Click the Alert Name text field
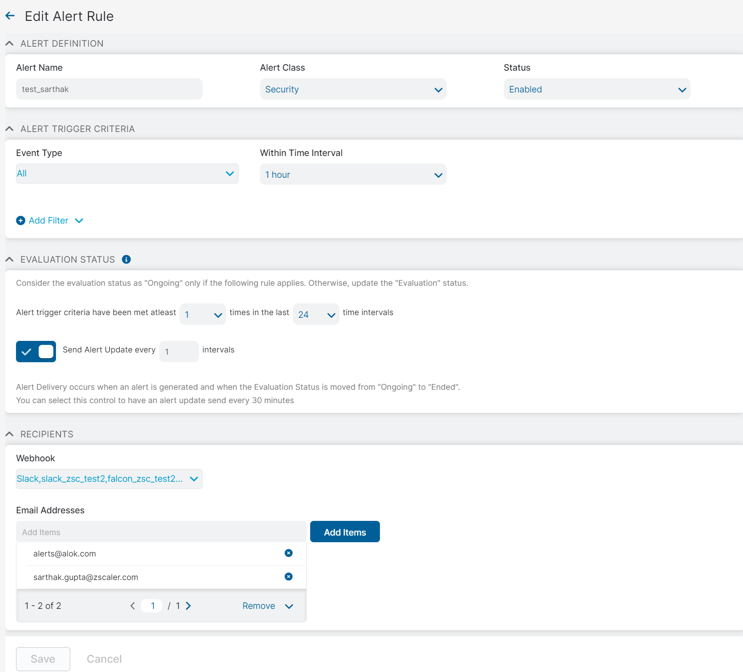 click(x=109, y=89)
